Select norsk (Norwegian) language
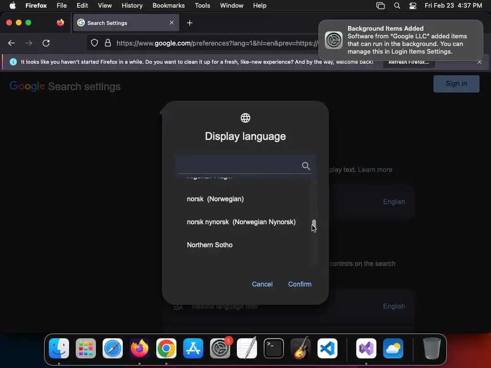The width and height of the screenshot is (491, 368). pyautogui.click(x=215, y=199)
